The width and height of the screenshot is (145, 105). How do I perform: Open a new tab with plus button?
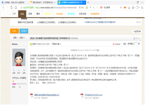88,2
